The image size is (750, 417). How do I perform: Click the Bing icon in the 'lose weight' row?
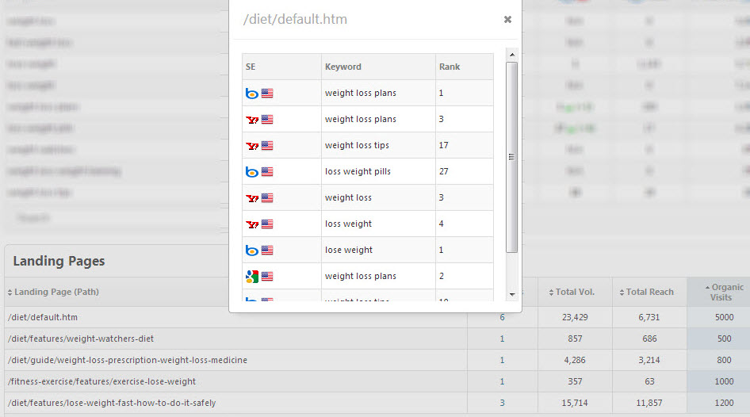[251, 251]
